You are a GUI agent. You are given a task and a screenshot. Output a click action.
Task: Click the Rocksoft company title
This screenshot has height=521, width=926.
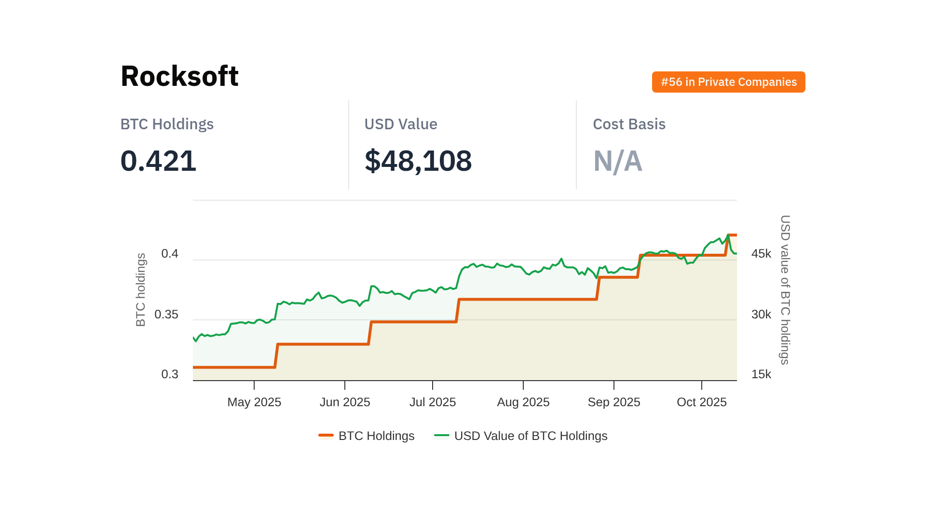coord(179,76)
